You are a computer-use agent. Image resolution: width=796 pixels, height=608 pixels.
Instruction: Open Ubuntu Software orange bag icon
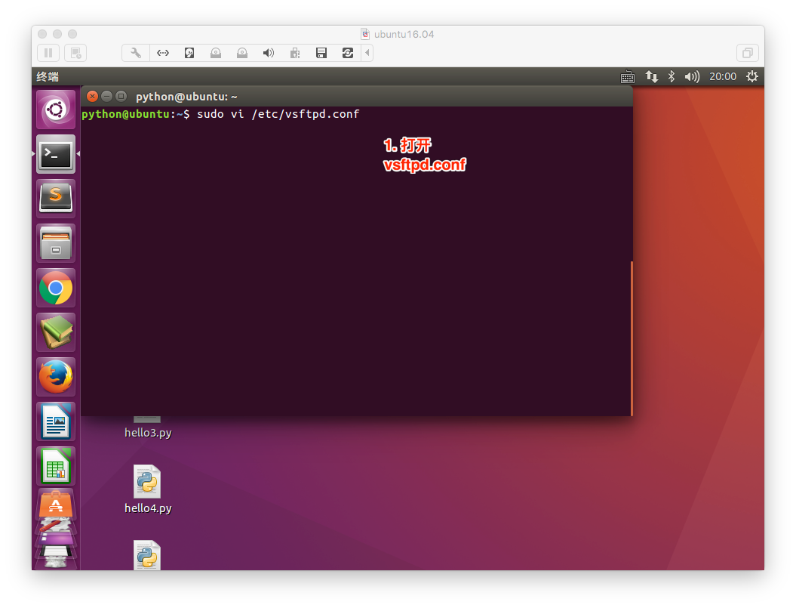(56, 503)
